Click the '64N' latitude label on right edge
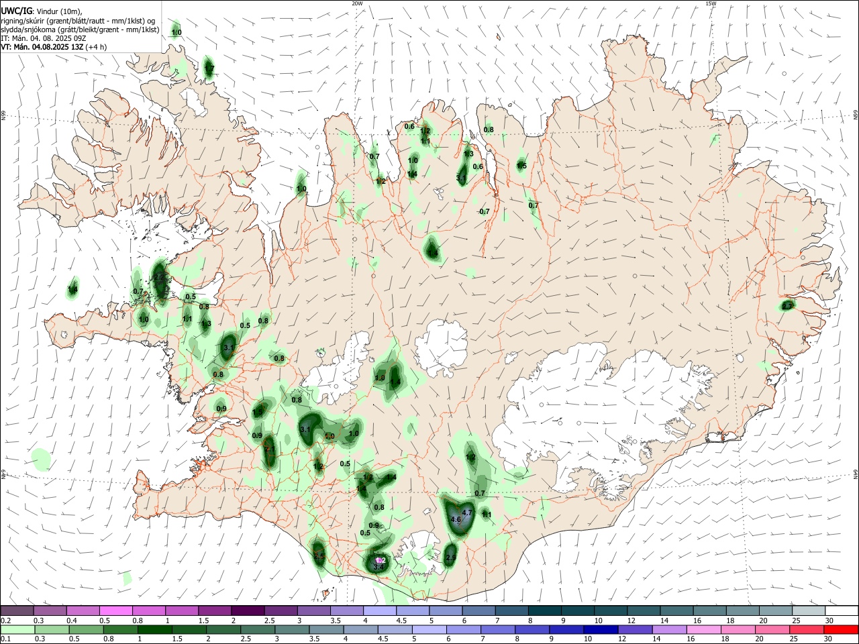Image resolution: width=859 pixels, height=644 pixels. (x=856, y=474)
